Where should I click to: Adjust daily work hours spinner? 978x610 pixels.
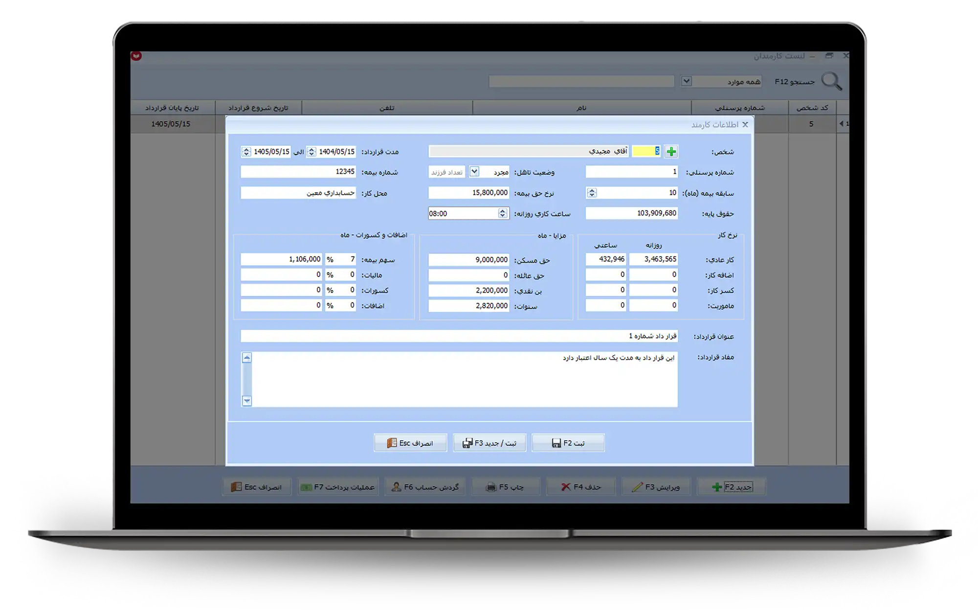[503, 213]
